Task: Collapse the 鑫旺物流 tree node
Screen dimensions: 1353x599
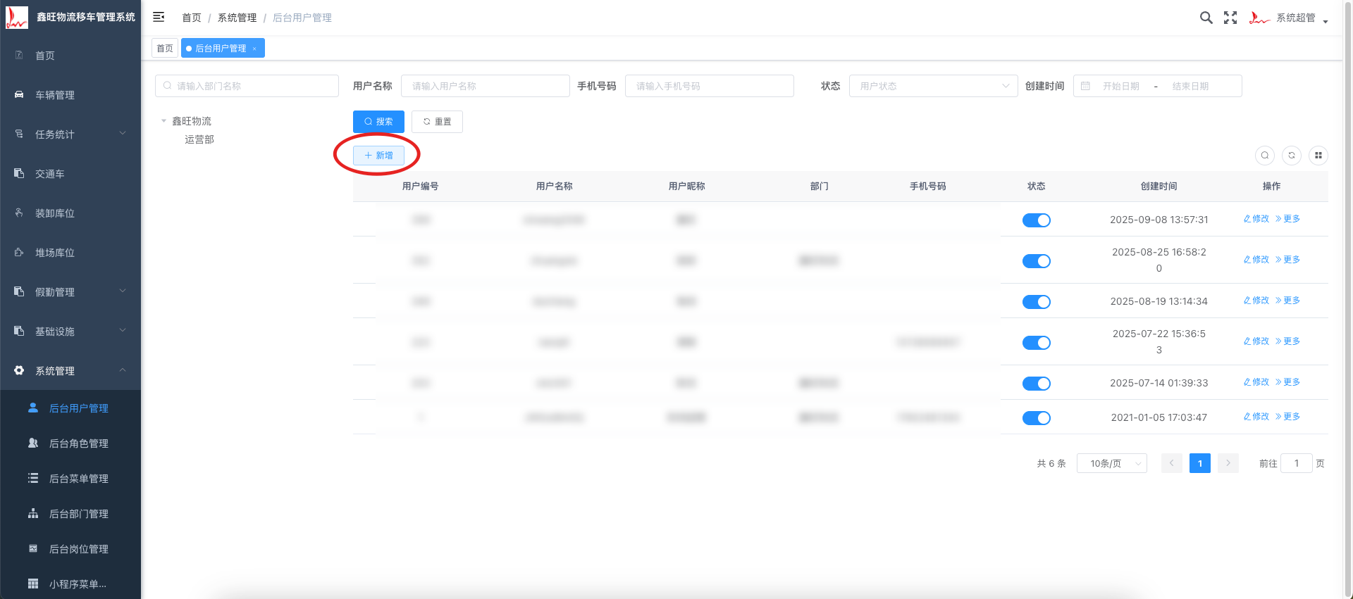Action: 163,121
